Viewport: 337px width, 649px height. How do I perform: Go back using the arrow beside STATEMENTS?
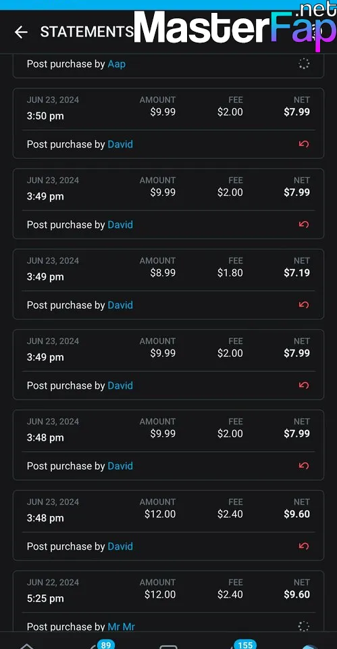point(21,32)
